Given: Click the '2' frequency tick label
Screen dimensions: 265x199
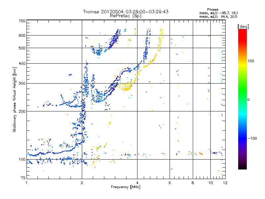Looking at the screenshot, I should tap(82, 183).
